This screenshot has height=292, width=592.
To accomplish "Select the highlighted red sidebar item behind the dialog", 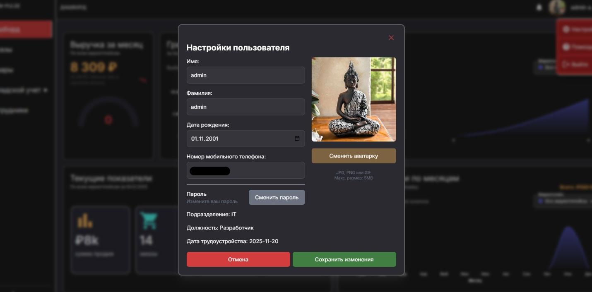I will pos(26,29).
